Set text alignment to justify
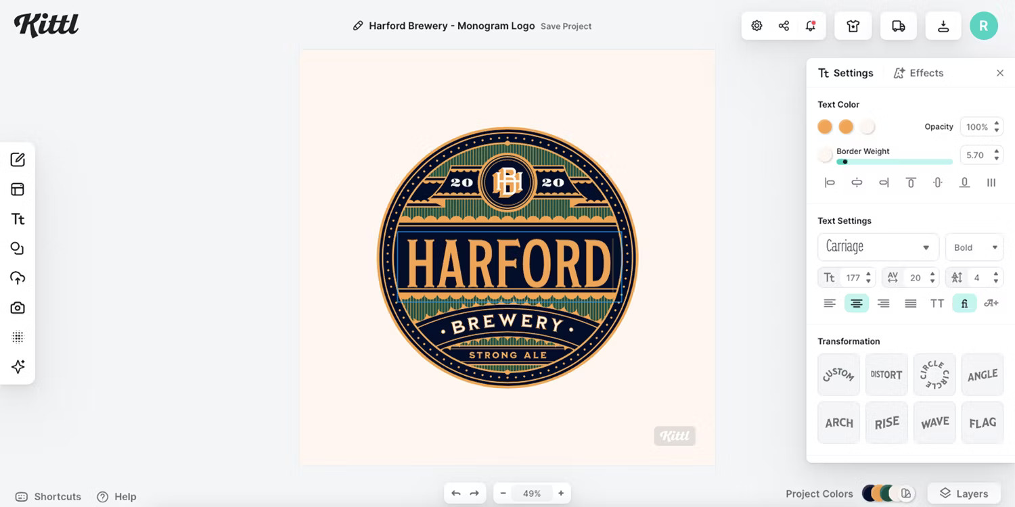 pyautogui.click(x=911, y=304)
